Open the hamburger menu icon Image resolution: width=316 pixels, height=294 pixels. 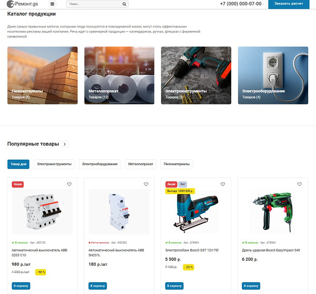click(53, 4)
